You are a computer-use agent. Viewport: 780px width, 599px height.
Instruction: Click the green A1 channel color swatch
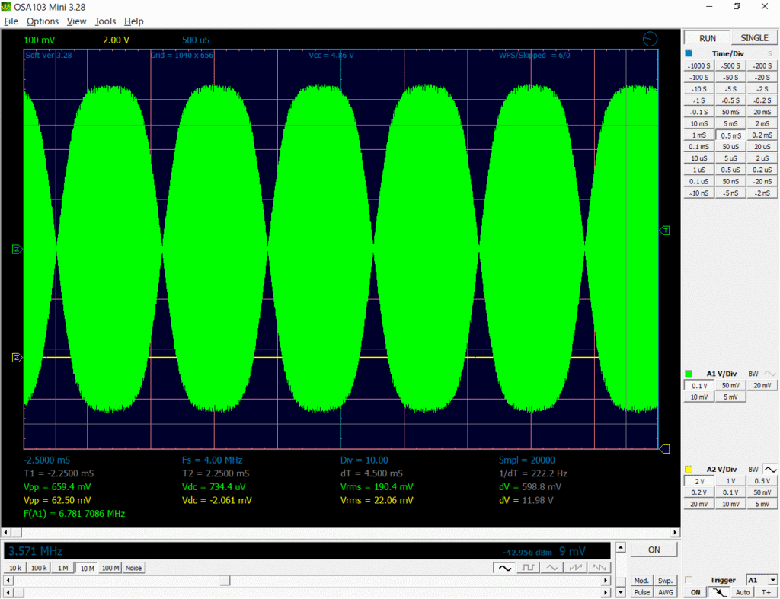tap(689, 374)
